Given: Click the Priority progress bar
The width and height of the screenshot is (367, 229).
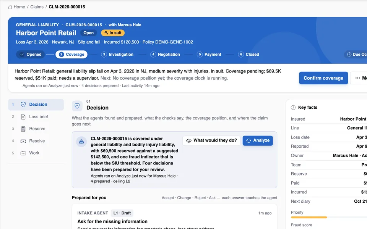Looking at the screenshot, I should point(329,217).
